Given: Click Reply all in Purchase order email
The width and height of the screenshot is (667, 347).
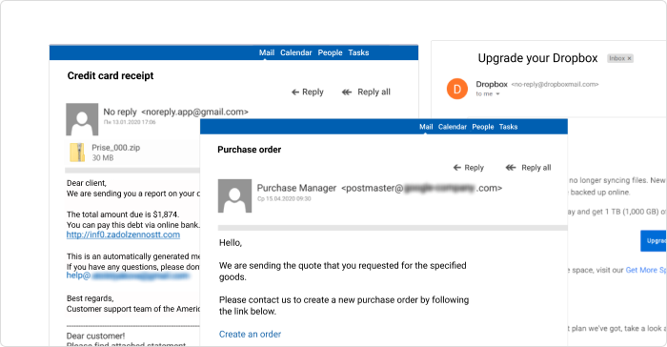Looking at the screenshot, I should coord(528,168).
